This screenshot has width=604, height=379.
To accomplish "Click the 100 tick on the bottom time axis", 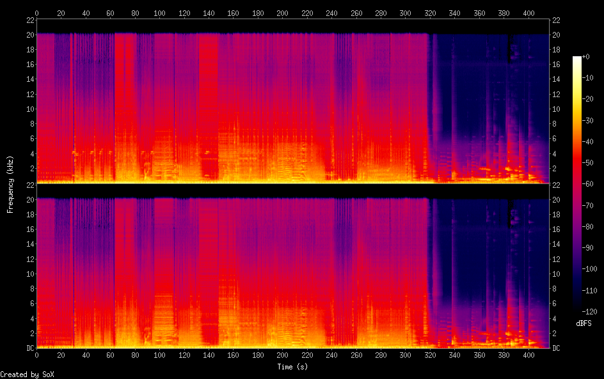I will tap(159, 355).
